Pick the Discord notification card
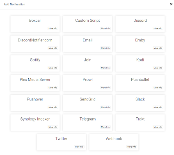 (140, 24)
